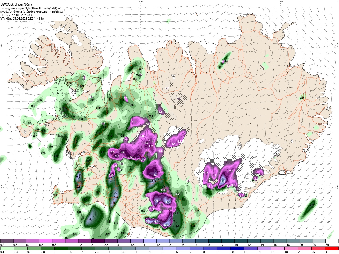Click the '2.9' snowfall value on map

pyautogui.click(x=117, y=156)
